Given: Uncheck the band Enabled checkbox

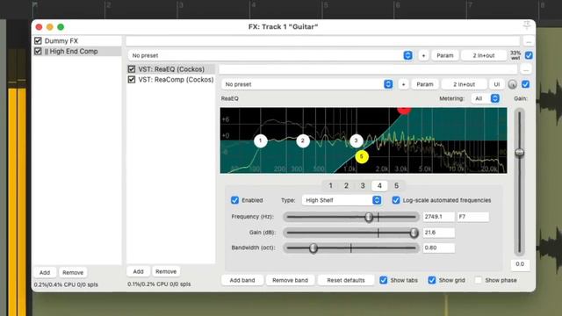Looking at the screenshot, I should pos(234,200).
